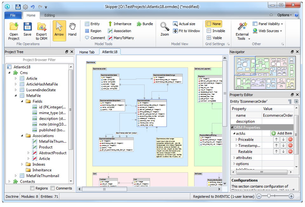Select the Inheritance tool
This screenshot has height=207, width=305.
pos(120,24)
